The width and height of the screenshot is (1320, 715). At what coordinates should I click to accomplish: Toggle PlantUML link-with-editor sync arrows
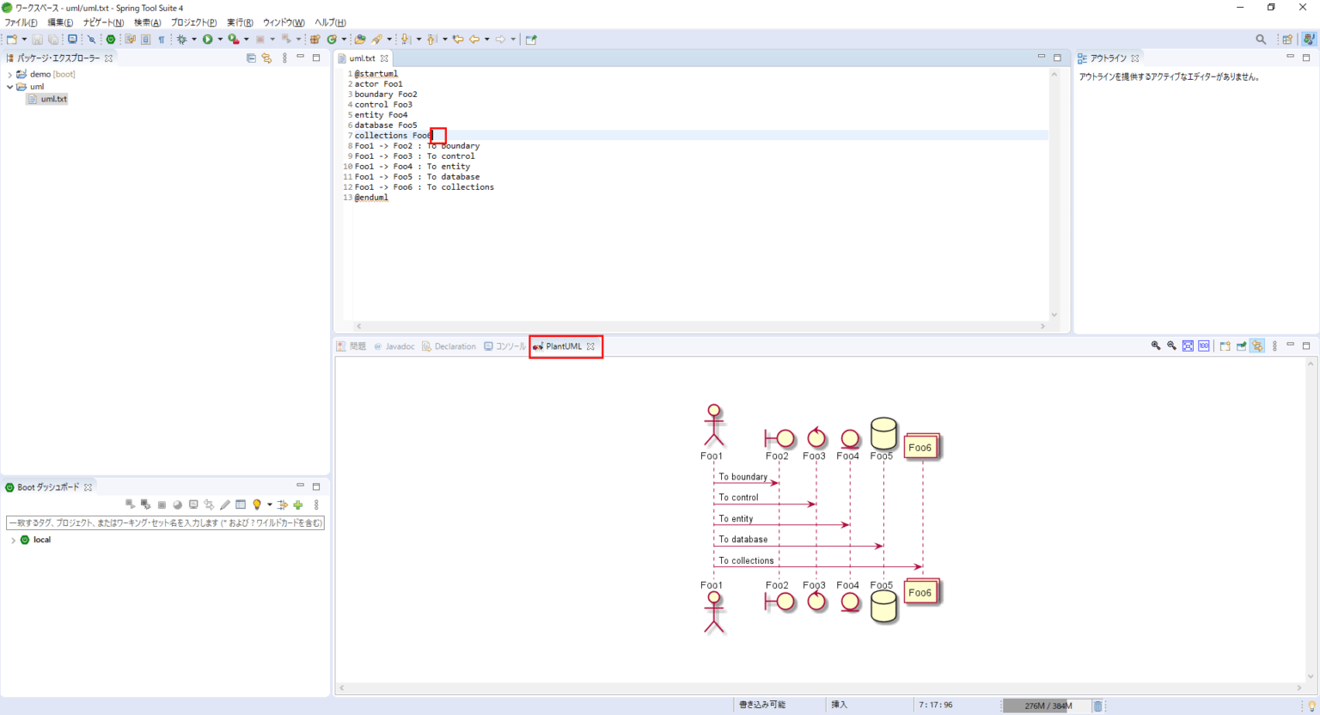[1257, 345]
